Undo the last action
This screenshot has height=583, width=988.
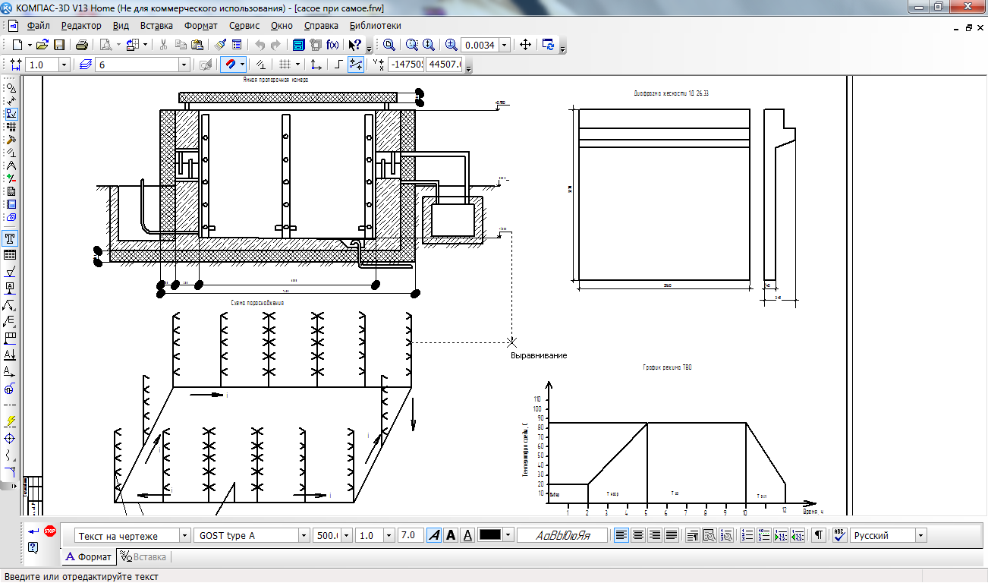(260, 45)
